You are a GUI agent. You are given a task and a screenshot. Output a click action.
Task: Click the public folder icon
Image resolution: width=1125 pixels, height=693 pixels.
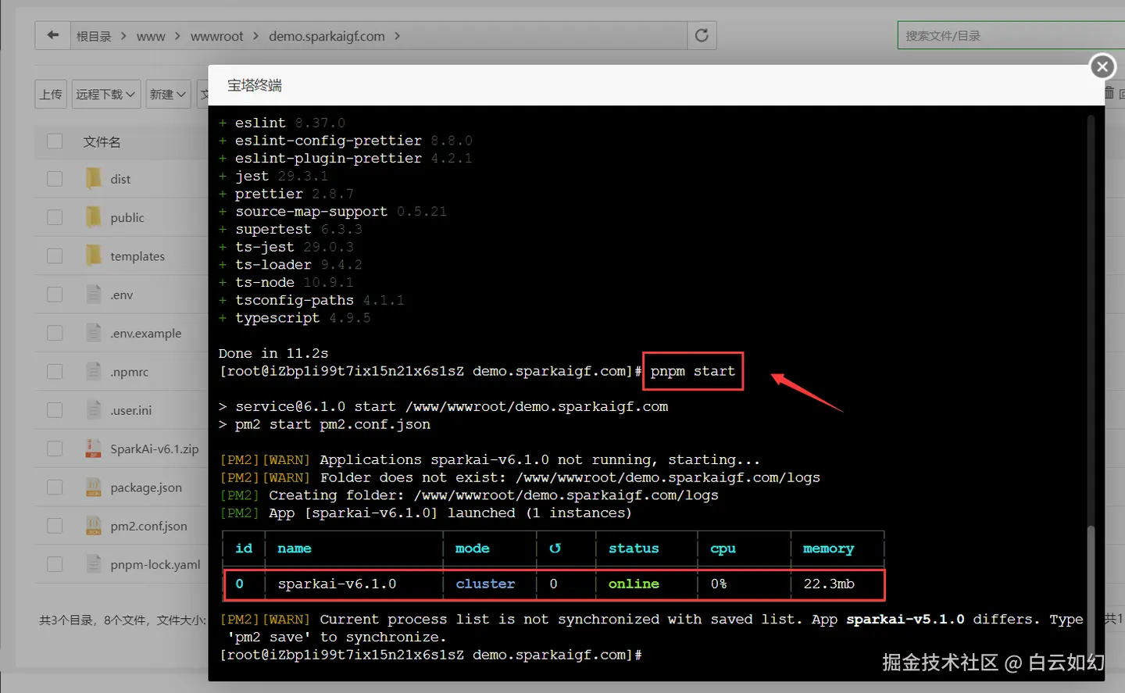pos(94,217)
